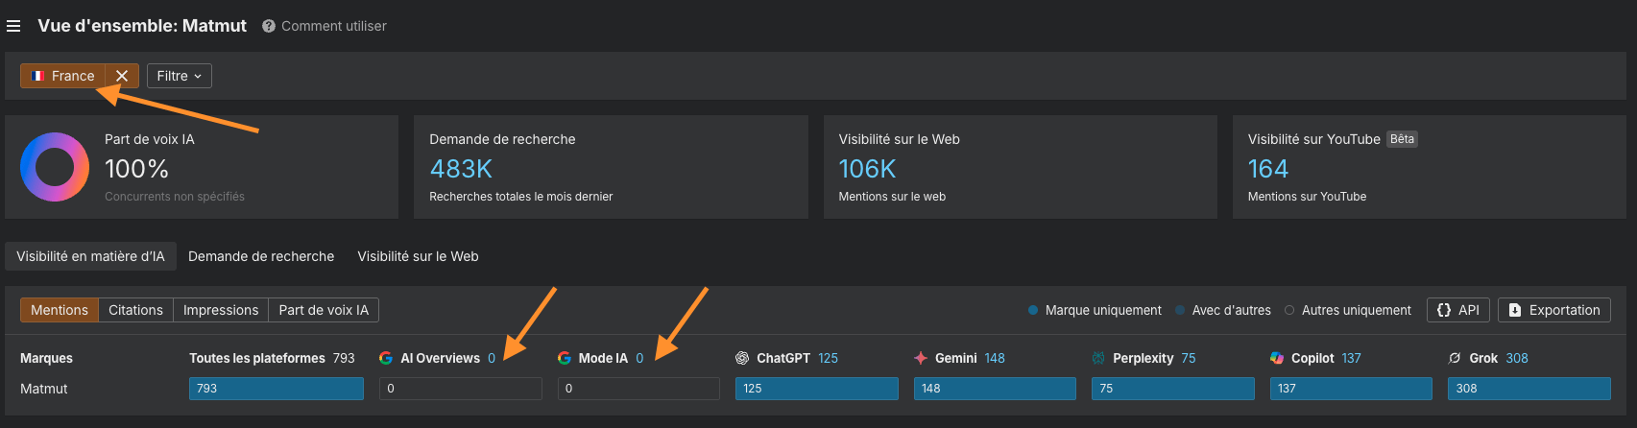Click the Perplexity logo icon
Image resolution: width=1637 pixels, height=428 pixels.
(x=1098, y=358)
